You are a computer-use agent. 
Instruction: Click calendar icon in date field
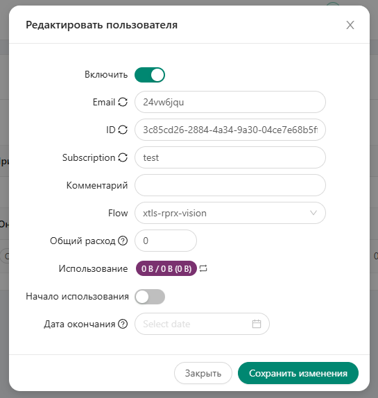(257, 324)
